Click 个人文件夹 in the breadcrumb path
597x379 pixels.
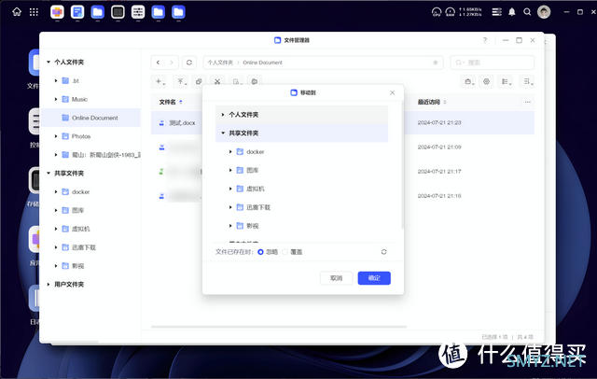[x=220, y=63]
